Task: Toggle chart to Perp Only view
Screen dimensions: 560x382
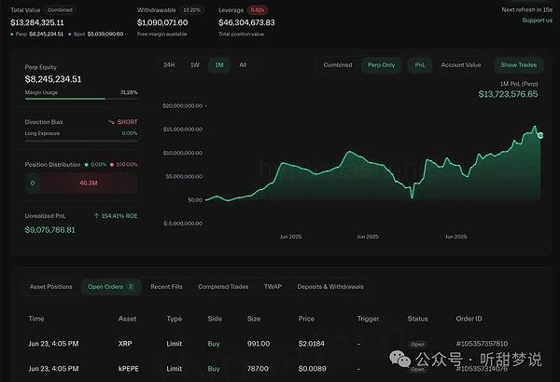Action: point(381,65)
